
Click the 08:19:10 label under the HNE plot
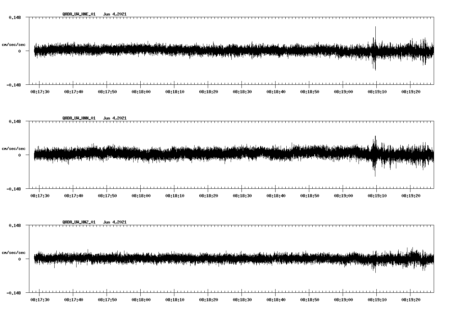point(377,92)
